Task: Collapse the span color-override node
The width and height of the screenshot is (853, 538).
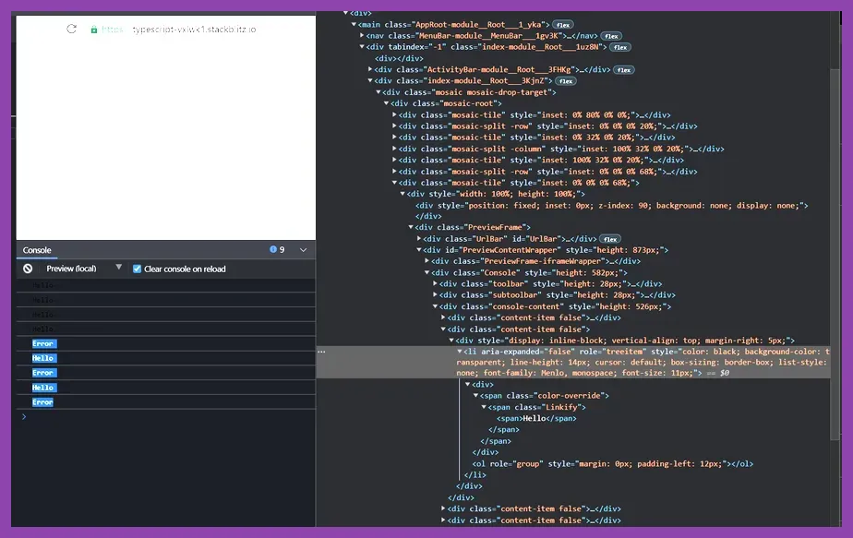Action: pos(476,396)
